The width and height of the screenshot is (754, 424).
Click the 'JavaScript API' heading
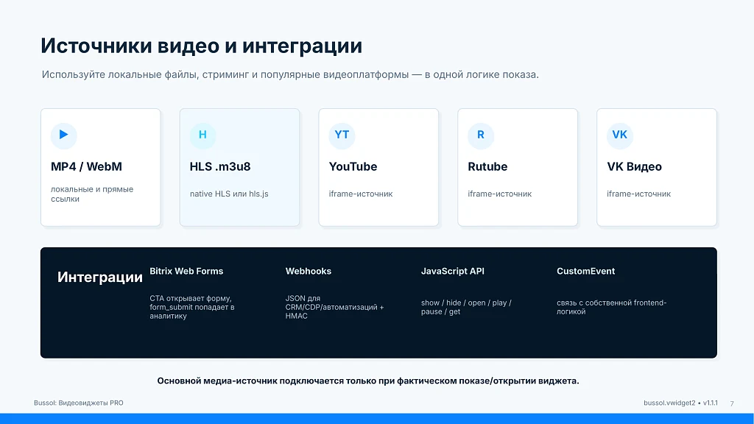point(453,271)
